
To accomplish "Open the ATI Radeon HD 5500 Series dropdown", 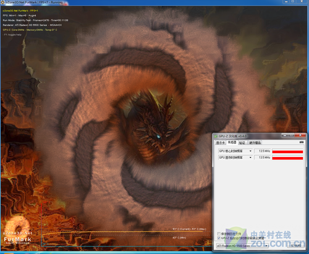I will coord(242,246).
